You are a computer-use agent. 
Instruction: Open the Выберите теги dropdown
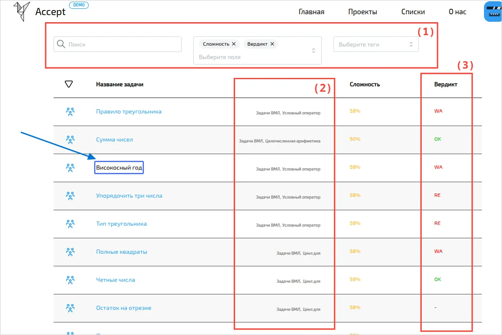376,44
